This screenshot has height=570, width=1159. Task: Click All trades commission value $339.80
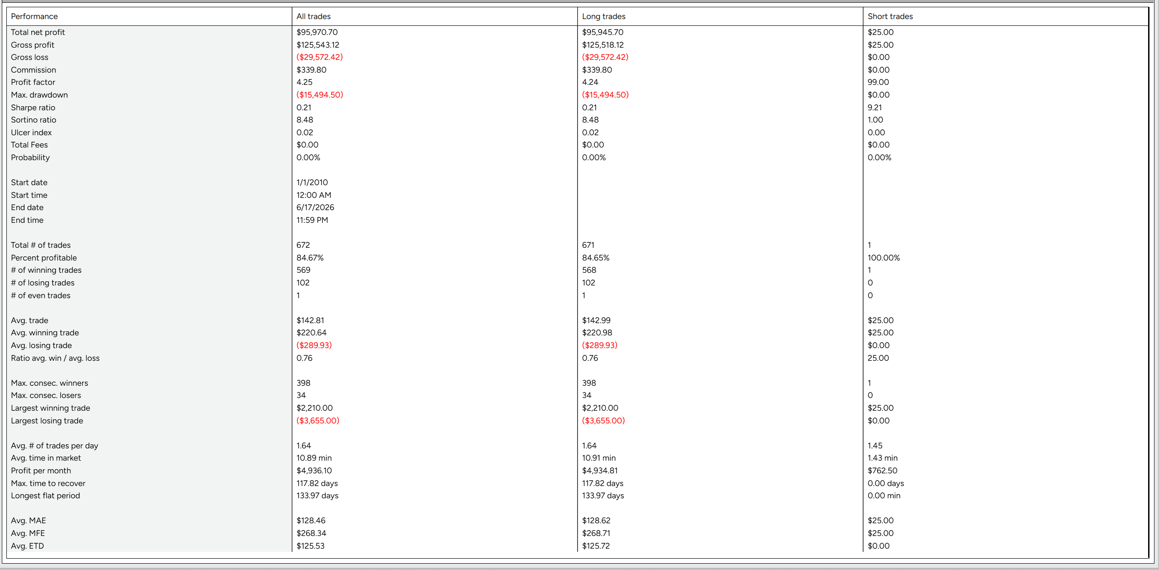point(311,70)
